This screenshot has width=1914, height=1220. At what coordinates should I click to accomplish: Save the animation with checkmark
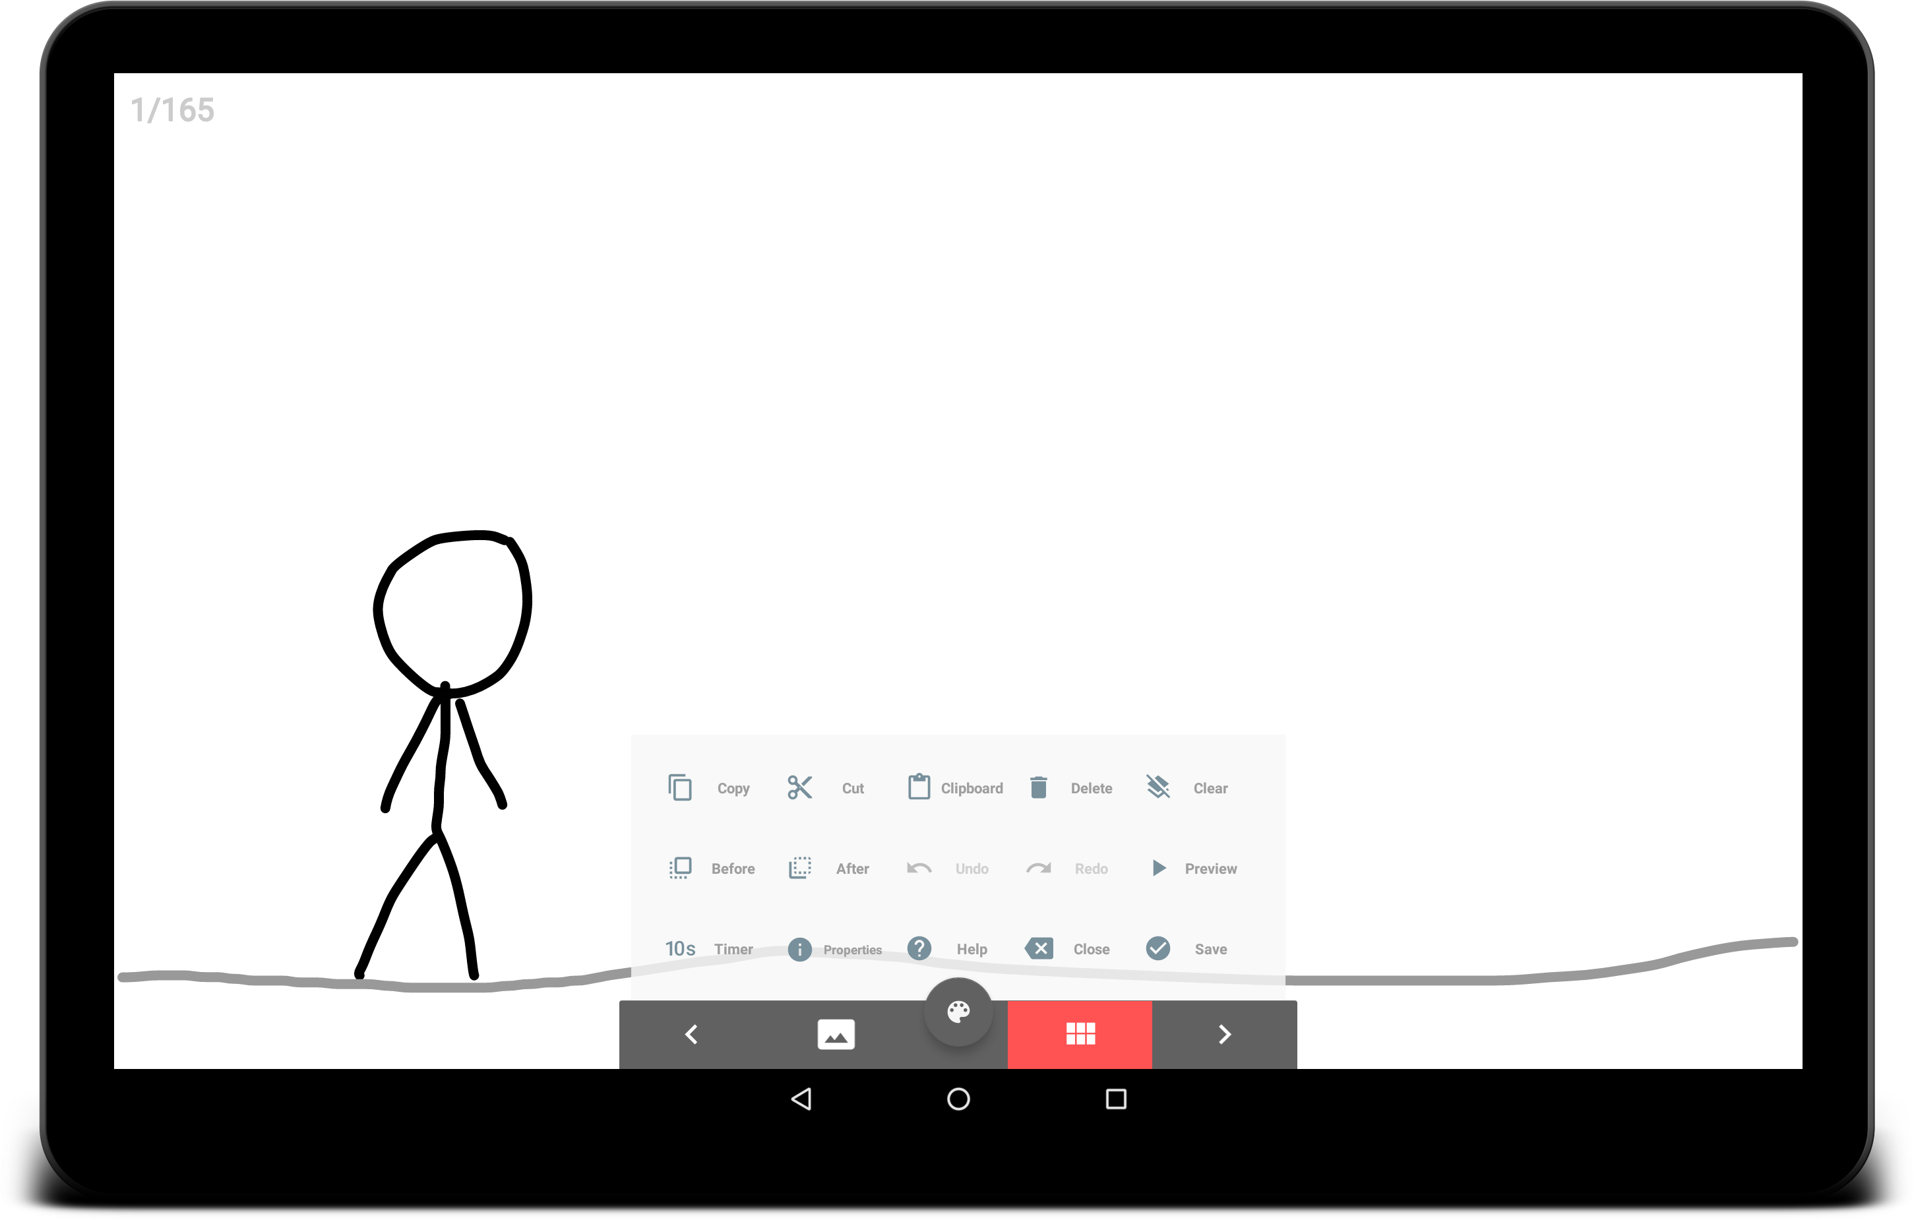pos(1158,948)
